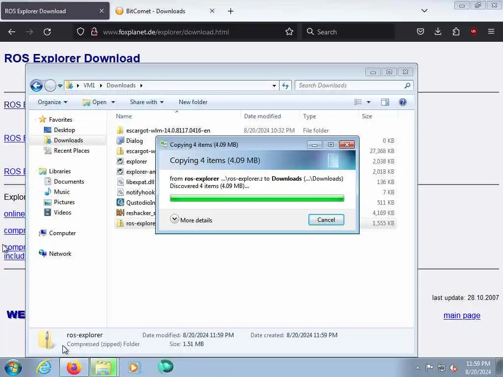The image size is (503, 377).
Task: Click the muted volume tray icon
Action: [x=453, y=368]
